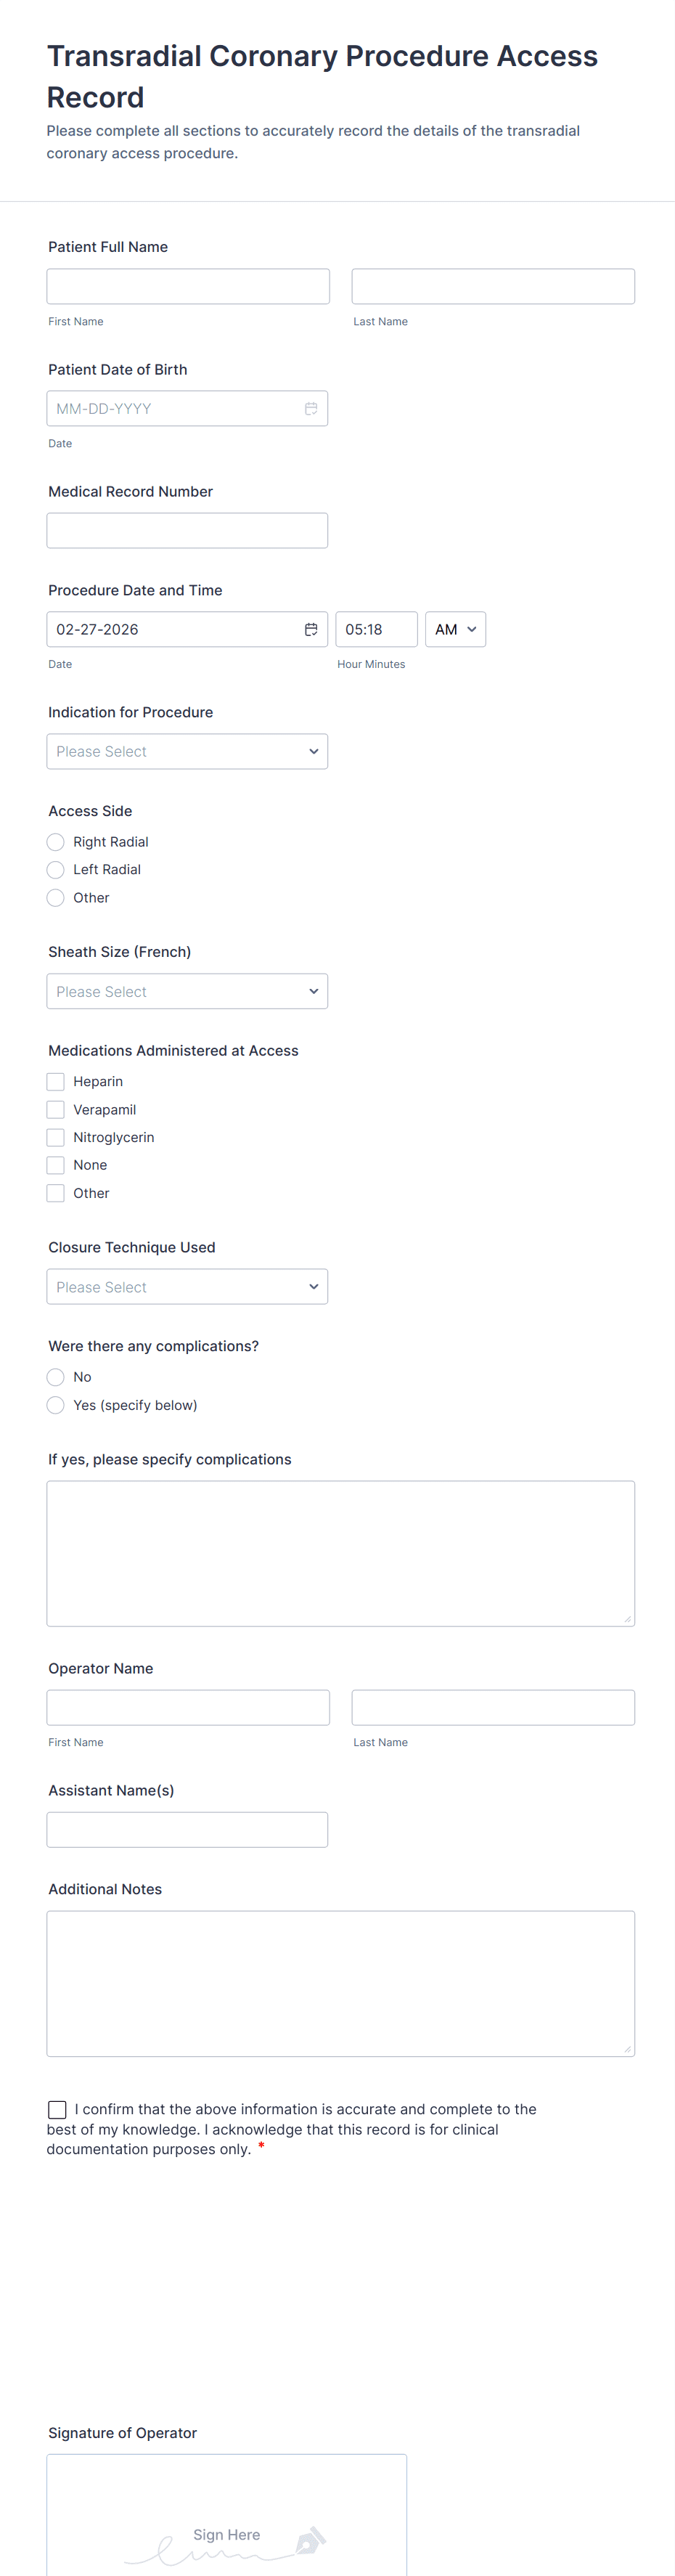Open Indication for Procedure dropdown

[187, 752]
